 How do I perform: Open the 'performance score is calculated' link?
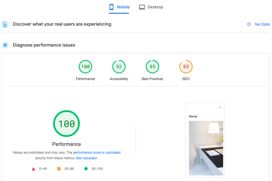tap(97, 152)
